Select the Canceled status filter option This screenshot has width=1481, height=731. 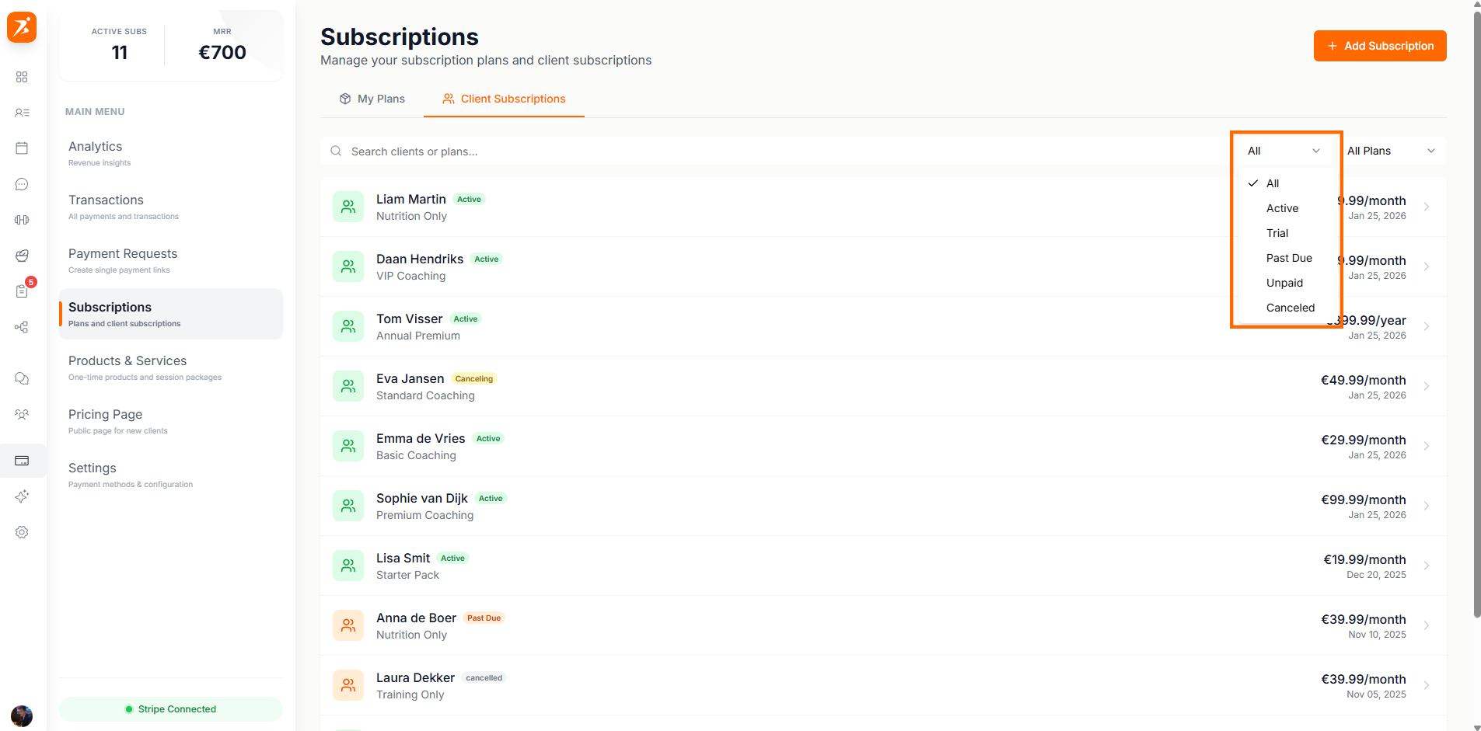[1290, 308]
